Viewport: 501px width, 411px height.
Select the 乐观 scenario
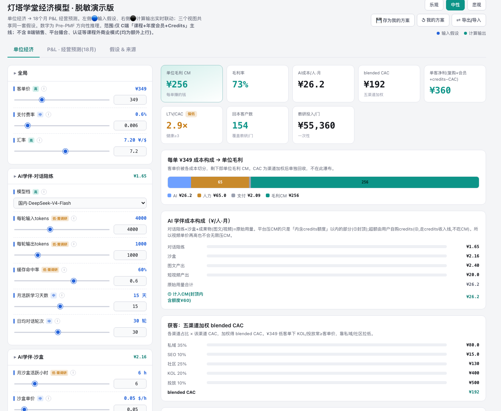(x=434, y=5)
